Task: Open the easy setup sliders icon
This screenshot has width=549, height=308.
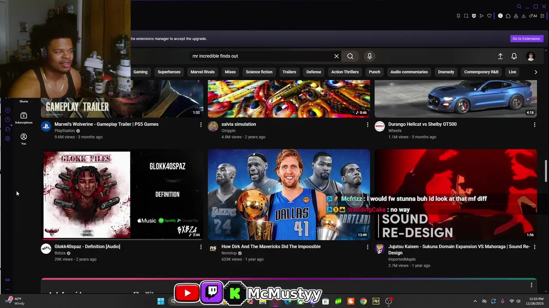Action: click(x=542, y=16)
